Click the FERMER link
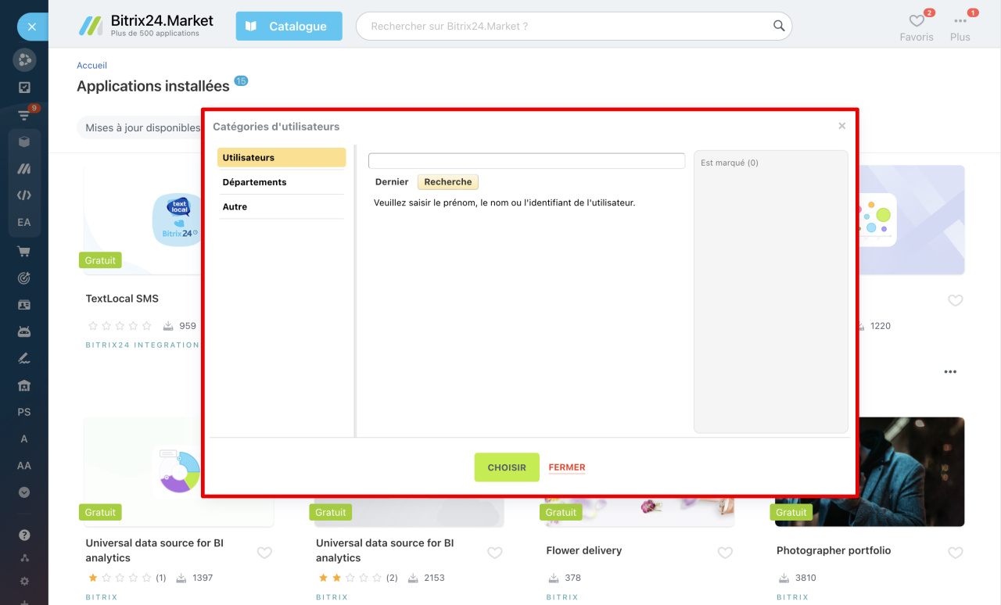1001x605 pixels. coord(567,467)
